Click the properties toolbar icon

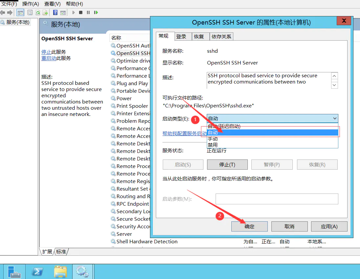(30, 12)
